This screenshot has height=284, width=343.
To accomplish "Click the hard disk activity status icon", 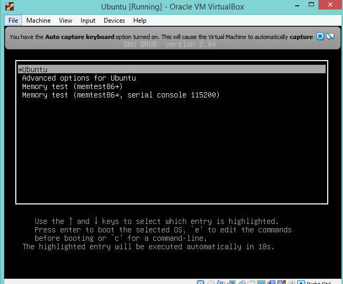I will click(200, 282).
